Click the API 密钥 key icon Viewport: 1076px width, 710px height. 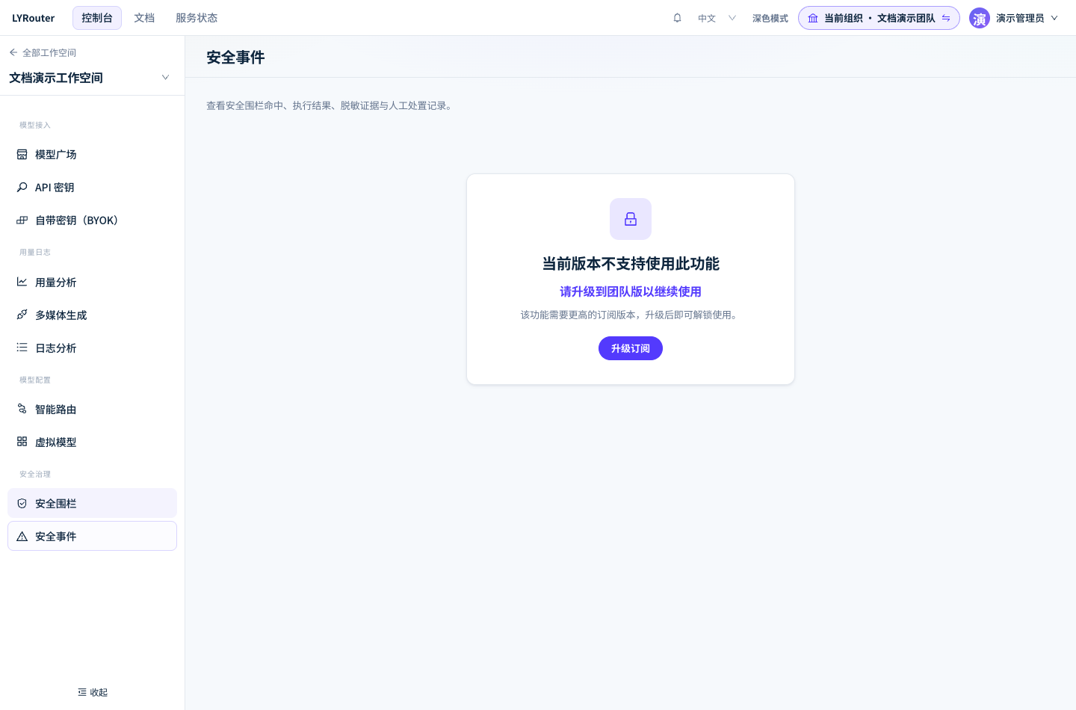(x=22, y=188)
